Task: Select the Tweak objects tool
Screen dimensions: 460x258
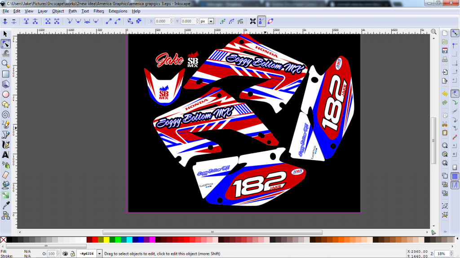Action: coord(5,54)
